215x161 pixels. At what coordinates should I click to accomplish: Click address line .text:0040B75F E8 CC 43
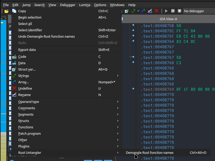point(175,36)
